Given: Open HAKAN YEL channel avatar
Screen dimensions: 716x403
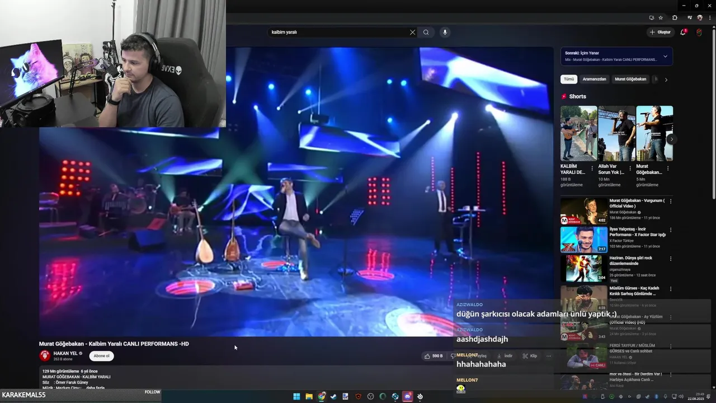Looking at the screenshot, I should pyautogui.click(x=45, y=355).
